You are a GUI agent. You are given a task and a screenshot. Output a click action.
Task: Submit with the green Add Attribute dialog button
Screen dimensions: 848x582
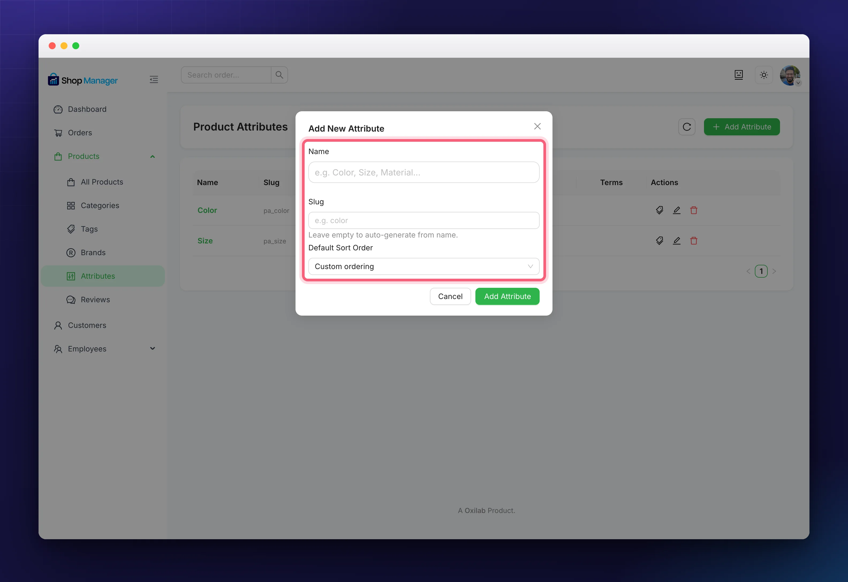(x=507, y=296)
